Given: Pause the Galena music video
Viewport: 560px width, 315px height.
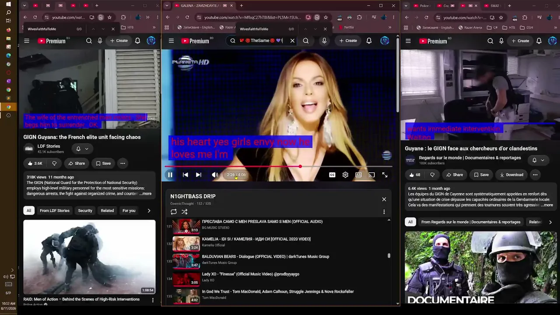Looking at the screenshot, I should point(170,175).
